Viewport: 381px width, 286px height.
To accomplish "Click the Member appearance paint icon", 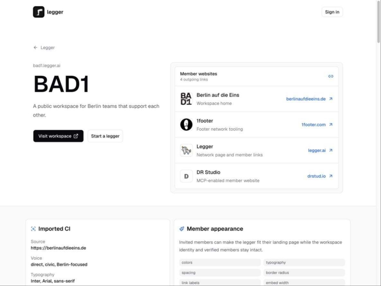I will [182, 229].
